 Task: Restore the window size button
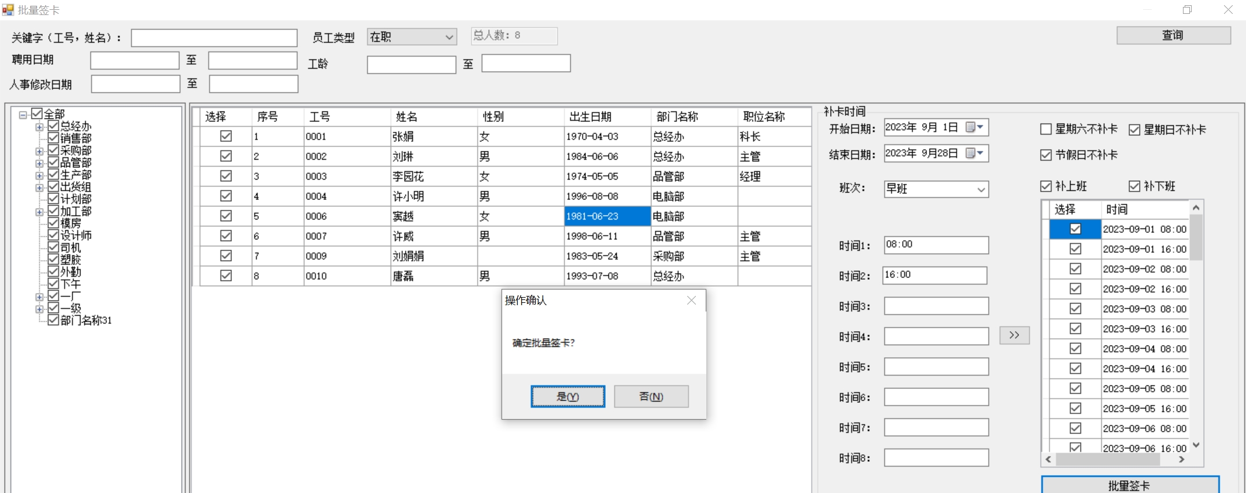(1188, 10)
